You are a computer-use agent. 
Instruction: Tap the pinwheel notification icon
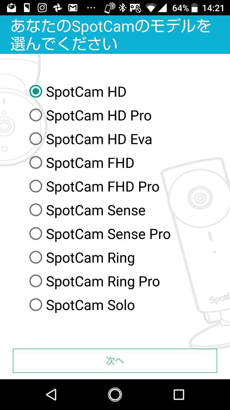coord(57,8)
